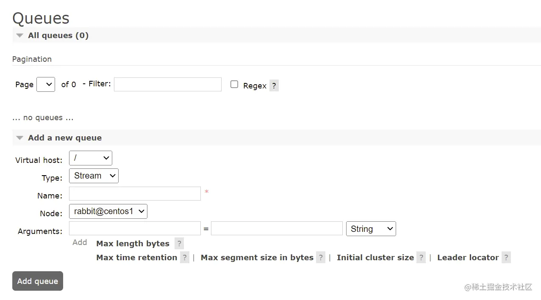541x300 pixels.
Task: Change the queue Type dropdown from Stream
Action: [x=94, y=176]
